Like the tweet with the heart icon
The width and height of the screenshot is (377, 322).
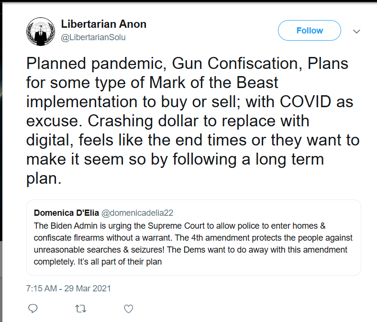point(128,309)
